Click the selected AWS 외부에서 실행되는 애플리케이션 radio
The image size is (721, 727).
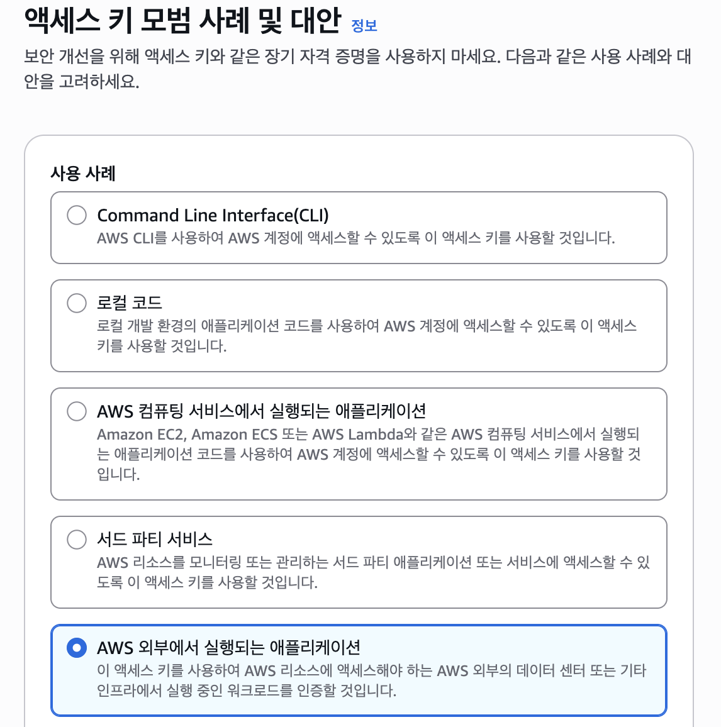[77, 648]
